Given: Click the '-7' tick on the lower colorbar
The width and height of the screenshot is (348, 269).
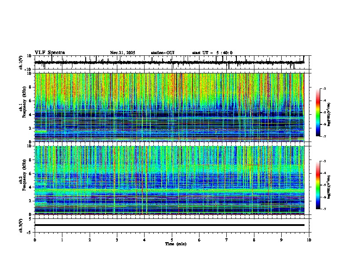Looking at the screenshot, I should tap(324, 209).
